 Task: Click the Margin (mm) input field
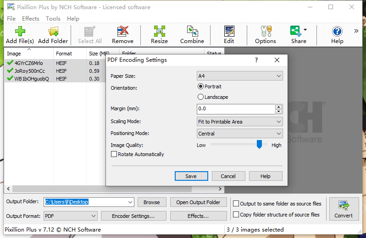[x=236, y=109]
